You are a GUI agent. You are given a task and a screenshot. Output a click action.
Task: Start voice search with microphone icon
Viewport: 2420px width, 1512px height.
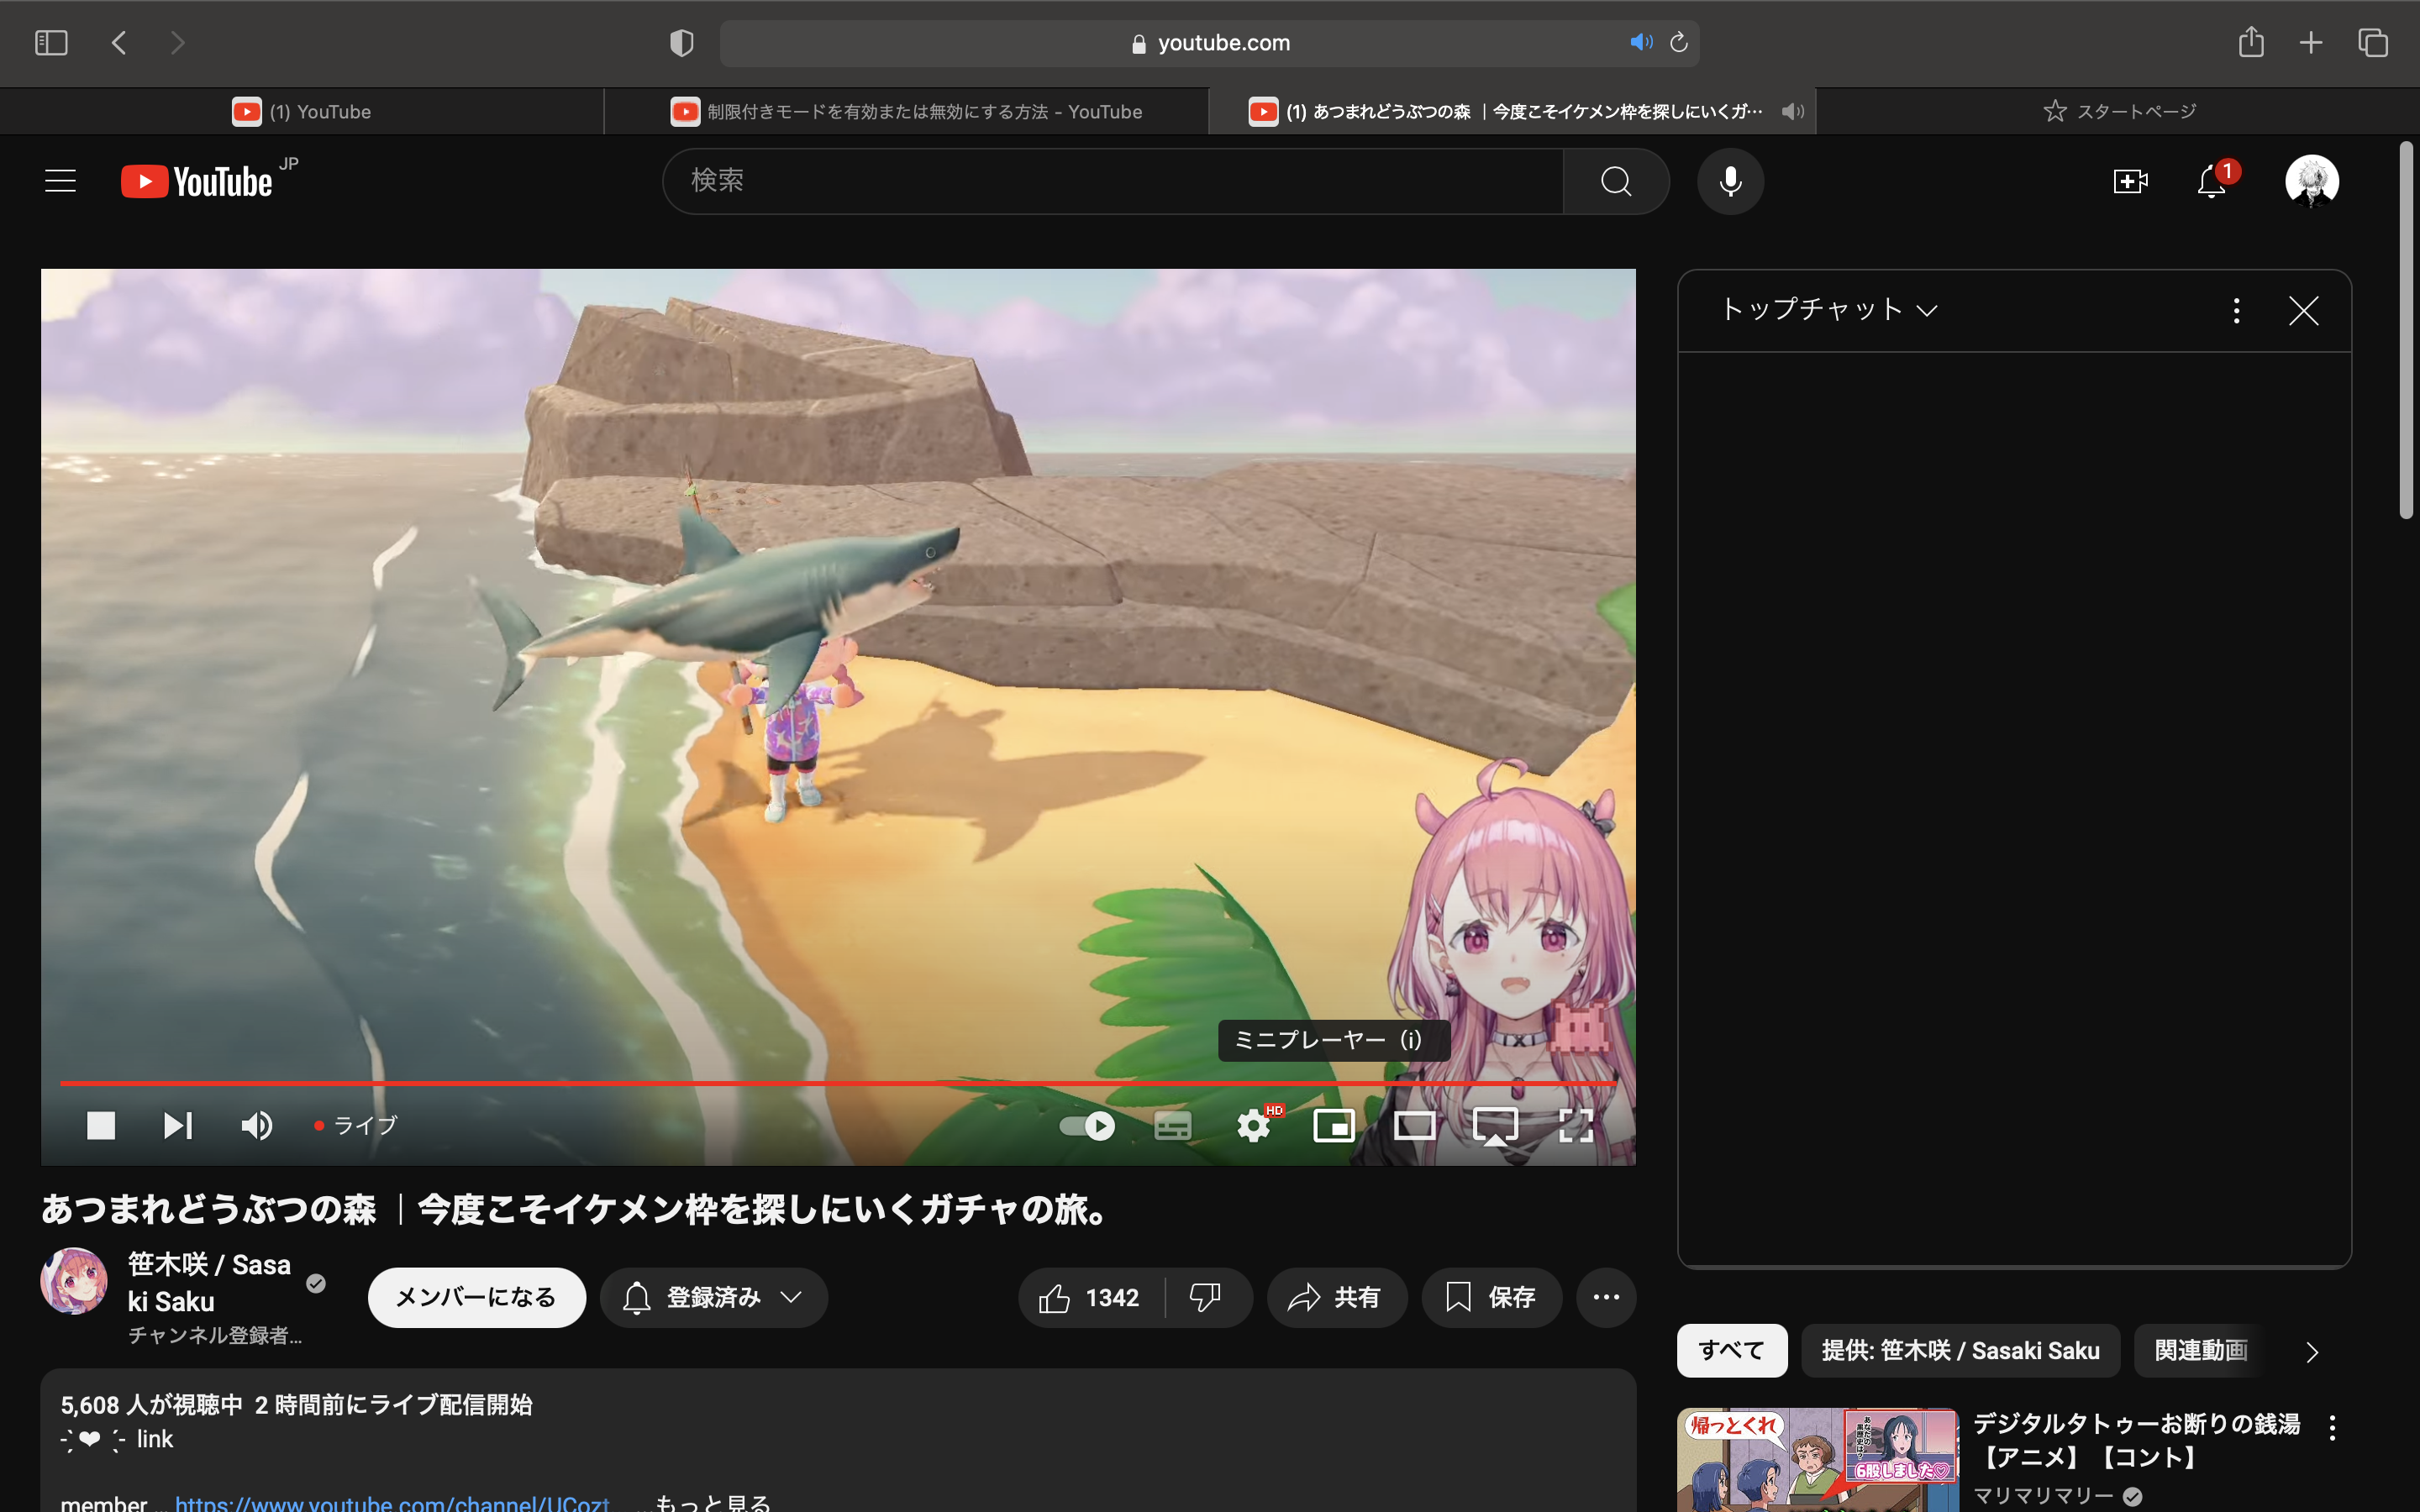pyautogui.click(x=1730, y=181)
